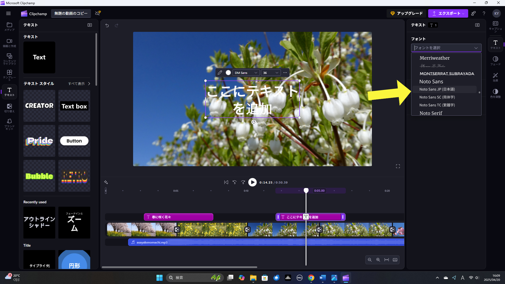Click the timeline playhead handle
The width and height of the screenshot is (505, 284).
[x=306, y=191]
